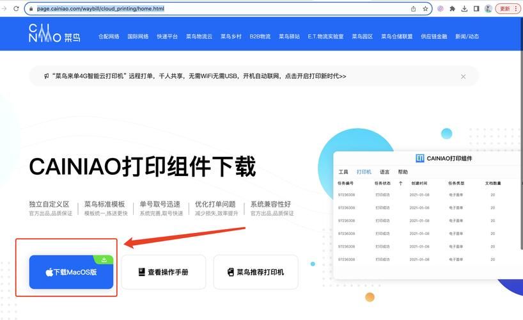This screenshot has height=320, width=523.
Task: Click the Cainiao 菜鸟 logo
Action: point(54,33)
